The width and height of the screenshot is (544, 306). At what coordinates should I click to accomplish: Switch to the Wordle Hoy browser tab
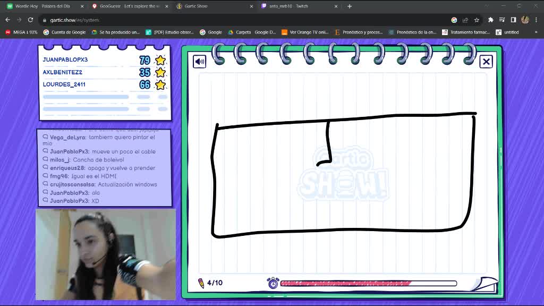pos(42,6)
